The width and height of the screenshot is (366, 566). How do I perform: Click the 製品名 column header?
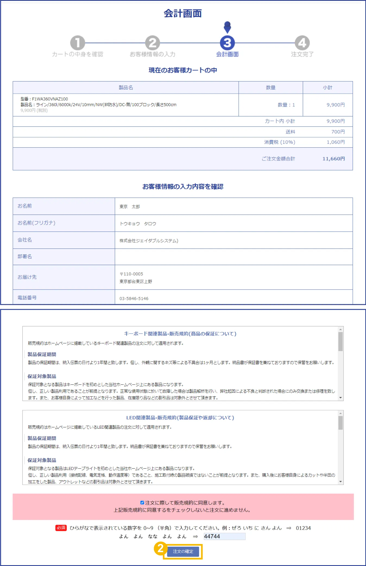pyautogui.click(x=126, y=87)
